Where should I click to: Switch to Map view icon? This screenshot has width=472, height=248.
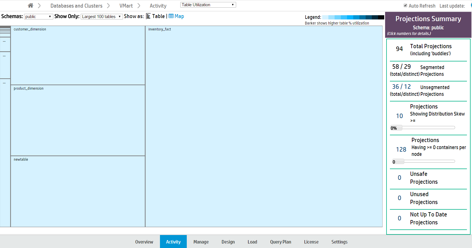(x=171, y=16)
